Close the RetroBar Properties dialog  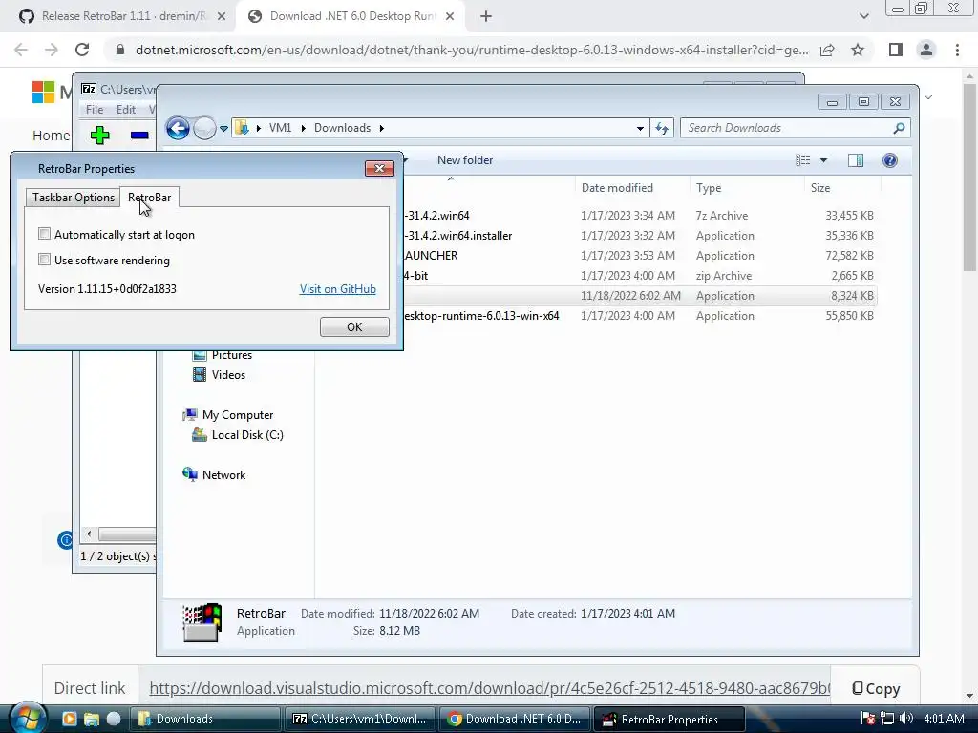[x=379, y=168]
